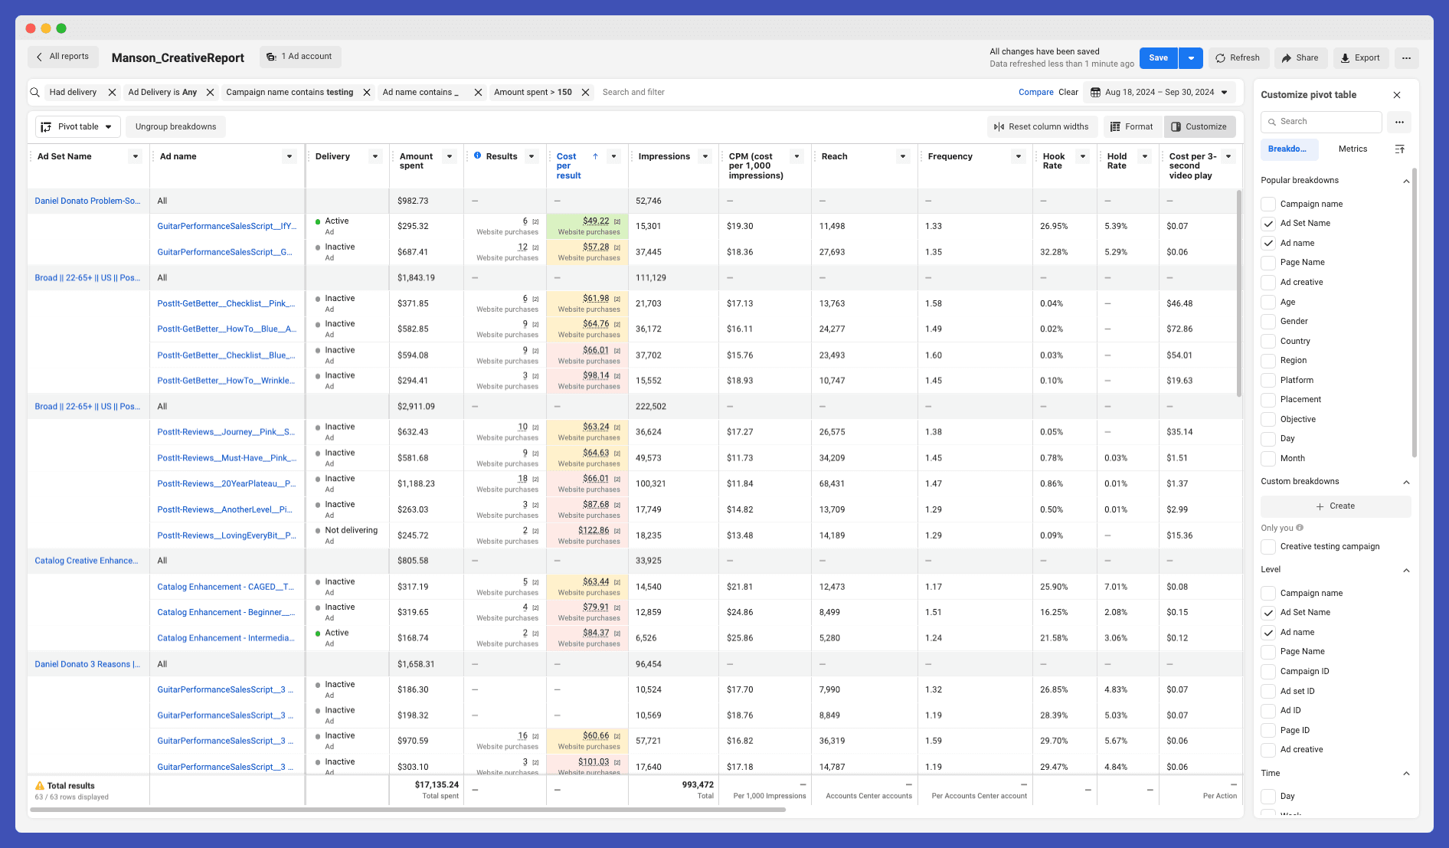Reset column widths
Screen dimensions: 1449x848
coord(1042,126)
